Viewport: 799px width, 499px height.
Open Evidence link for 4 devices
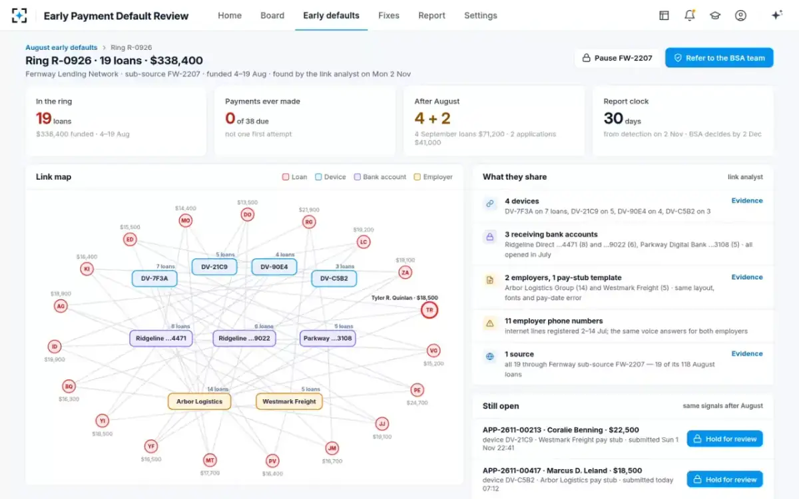(x=747, y=200)
